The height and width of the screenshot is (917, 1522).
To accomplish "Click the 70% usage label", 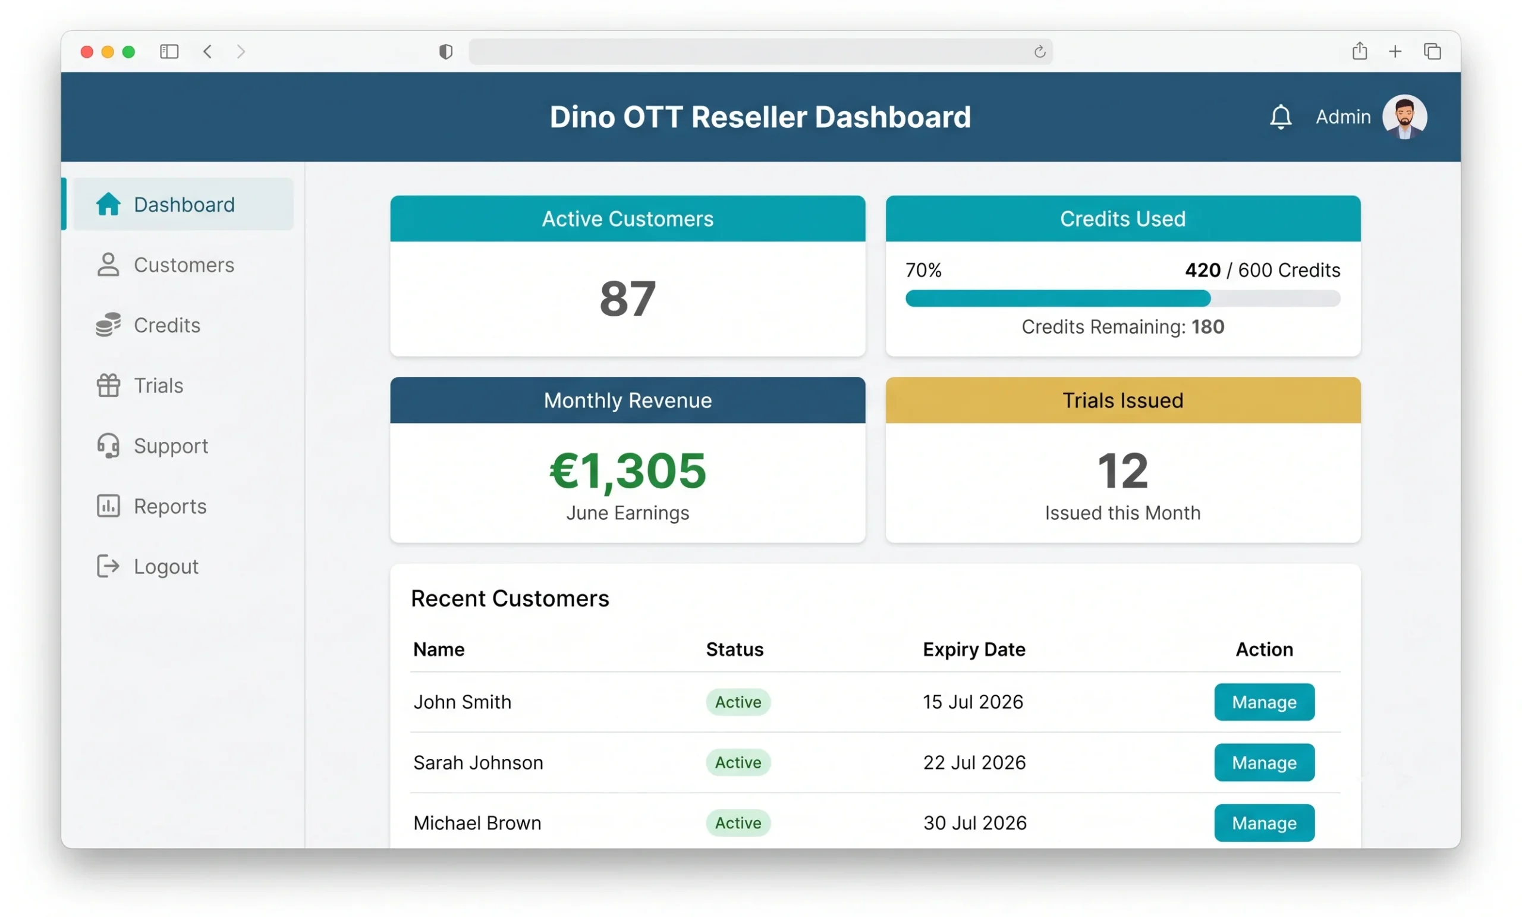I will [x=923, y=270].
